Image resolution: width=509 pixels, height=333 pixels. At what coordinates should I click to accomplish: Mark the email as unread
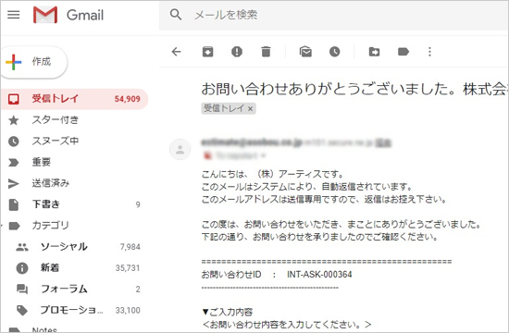305,52
